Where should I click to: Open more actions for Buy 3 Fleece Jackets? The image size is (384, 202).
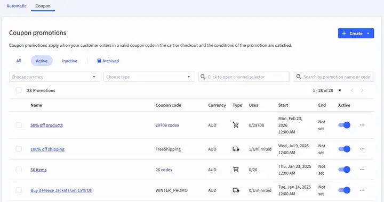click(x=362, y=190)
